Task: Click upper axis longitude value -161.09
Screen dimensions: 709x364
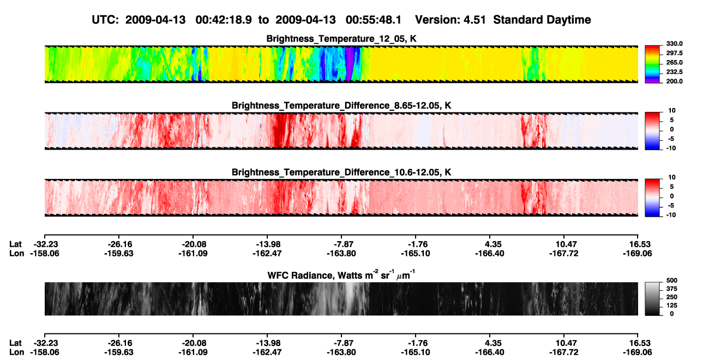Action: [194, 253]
